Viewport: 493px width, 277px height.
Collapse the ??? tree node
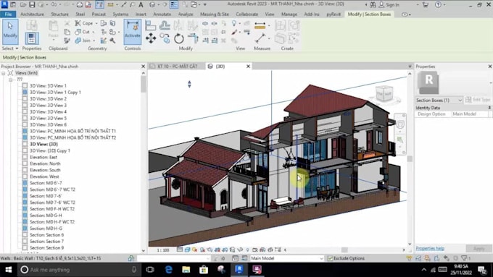pyautogui.click(x=10, y=80)
